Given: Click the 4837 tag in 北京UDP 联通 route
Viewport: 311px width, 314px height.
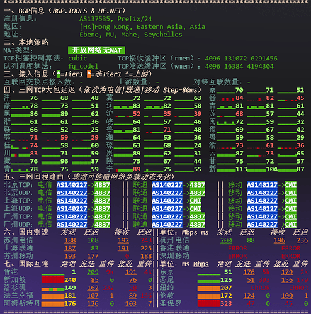Looking at the screenshot, I should (198, 193).
